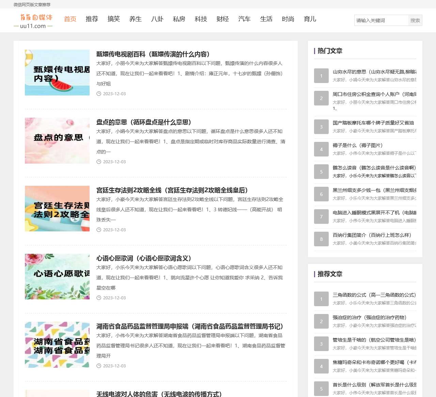Click the 推荐文章 section heading

[330, 274]
